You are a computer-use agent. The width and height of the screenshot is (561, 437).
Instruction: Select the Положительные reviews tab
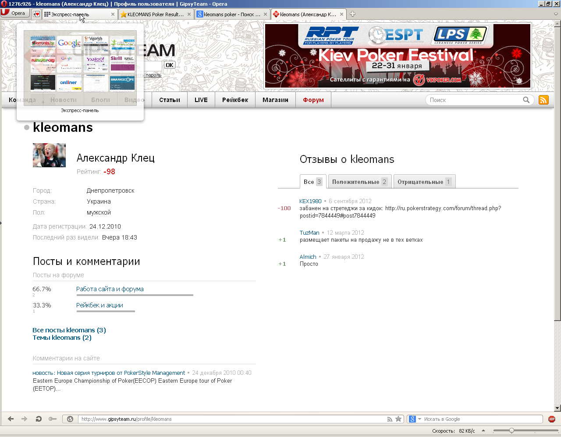359,182
